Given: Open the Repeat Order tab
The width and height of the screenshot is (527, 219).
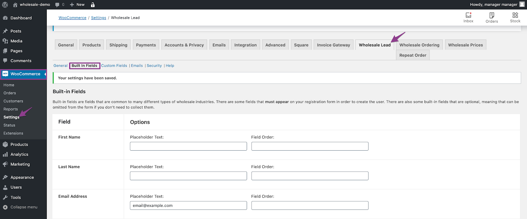Looking at the screenshot, I should [413, 55].
